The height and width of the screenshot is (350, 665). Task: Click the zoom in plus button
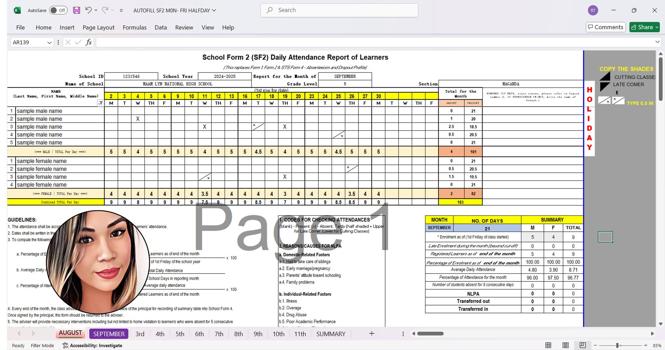click(646, 345)
